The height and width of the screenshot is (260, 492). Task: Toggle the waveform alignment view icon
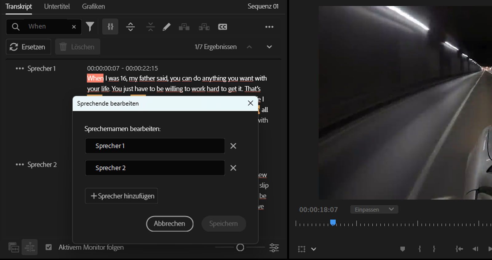click(x=30, y=247)
